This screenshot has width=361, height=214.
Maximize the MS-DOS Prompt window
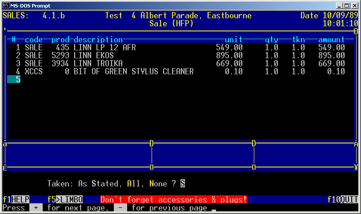point(347,5)
